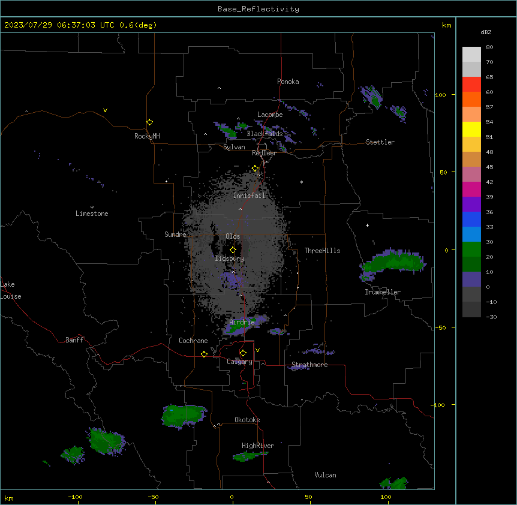Image resolution: width=517 pixels, height=505 pixels.
Task: Click the Stettler label
Action: pos(380,142)
